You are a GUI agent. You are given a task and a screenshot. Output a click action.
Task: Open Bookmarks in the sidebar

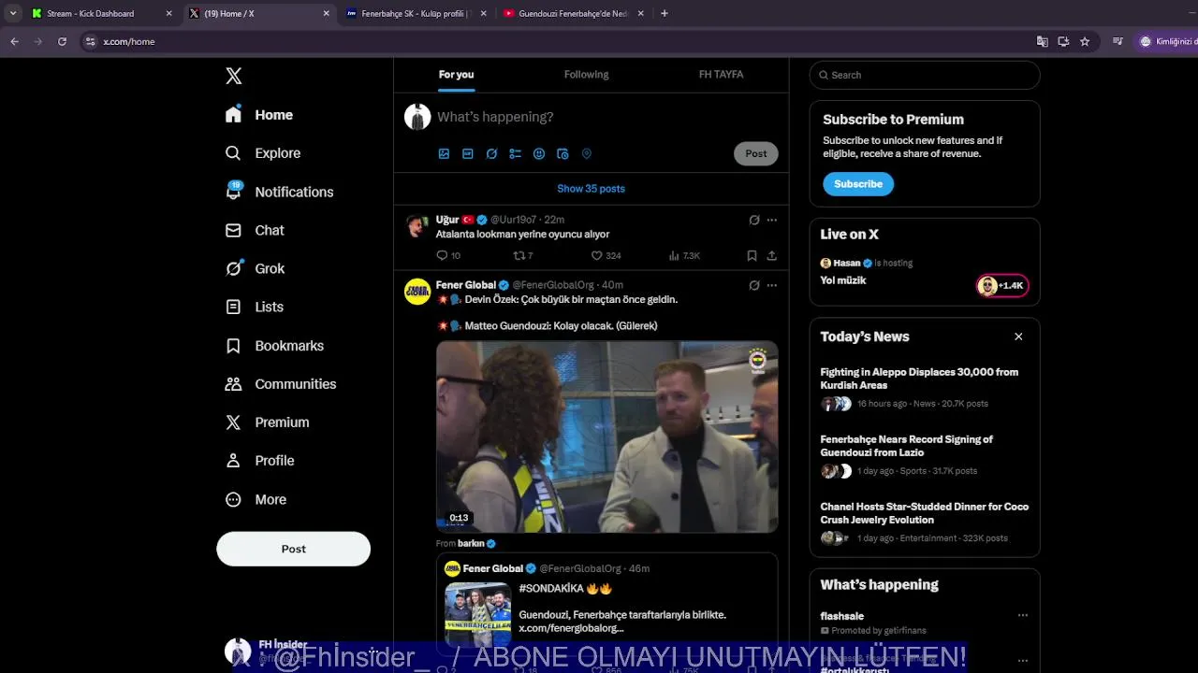point(274,346)
